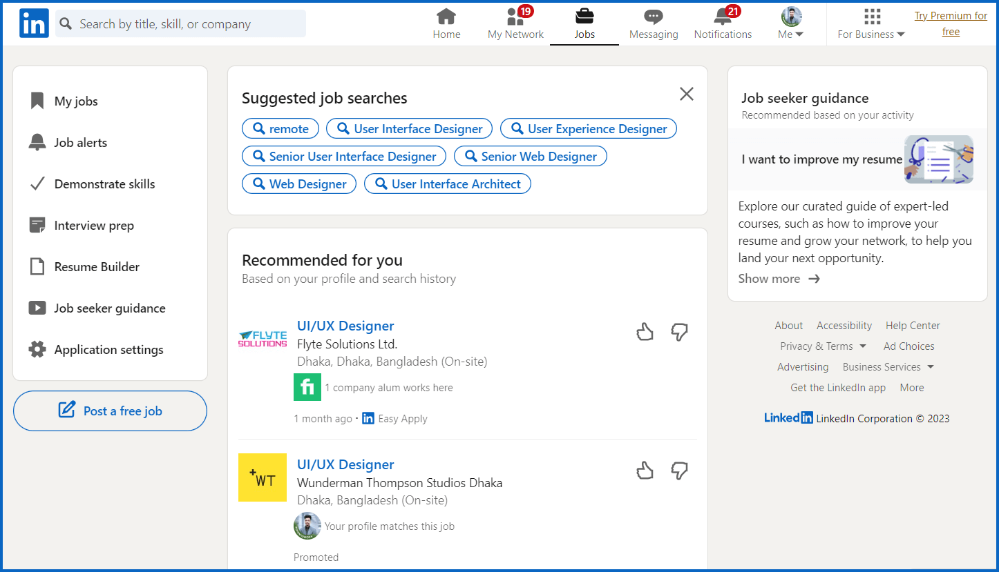Expand Privacy & Terms dropdown

pyautogui.click(x=822, y=346)
